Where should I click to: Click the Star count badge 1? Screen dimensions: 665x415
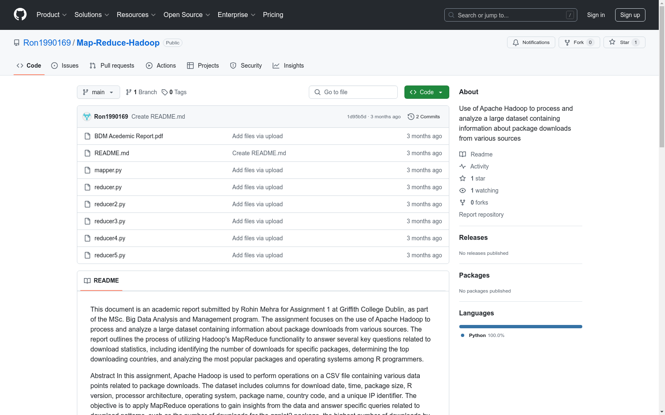[635, 42]
